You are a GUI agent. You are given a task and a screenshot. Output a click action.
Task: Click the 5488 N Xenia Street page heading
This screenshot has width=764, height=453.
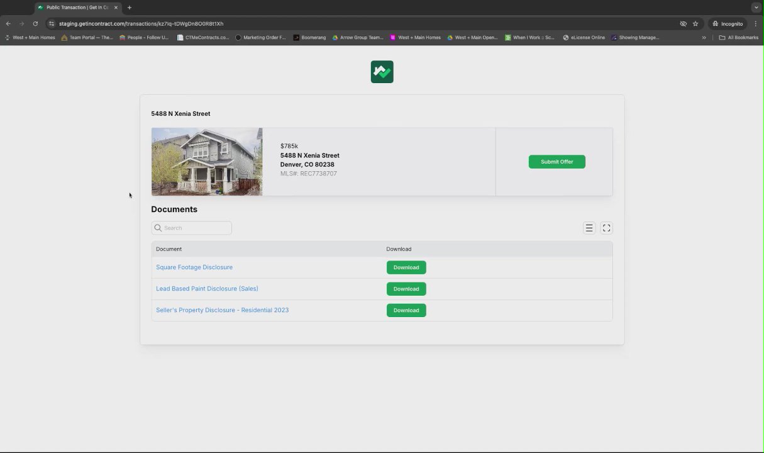click(x=180, y=114)
